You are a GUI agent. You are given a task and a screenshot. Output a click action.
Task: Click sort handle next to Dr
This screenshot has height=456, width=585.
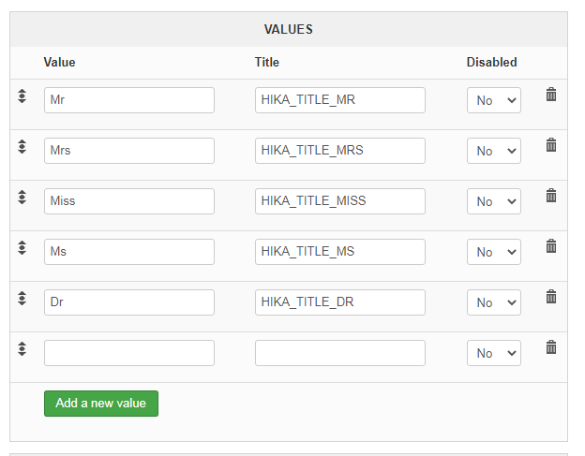(22, 298)
